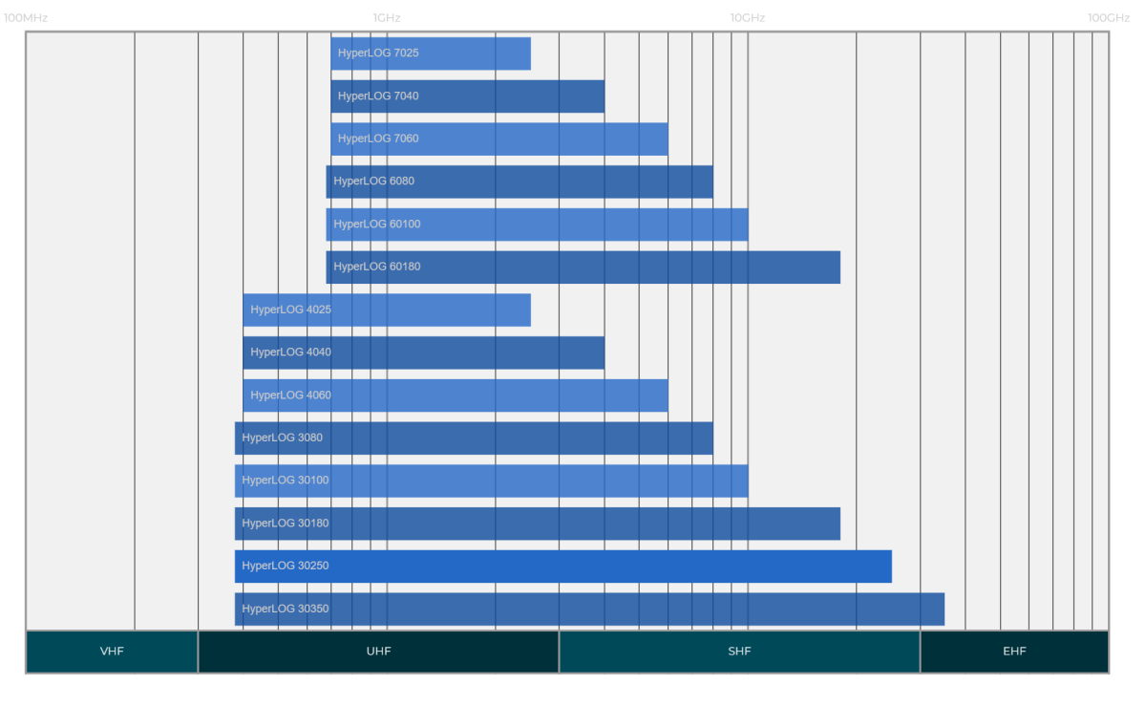Viewport: 1146px width, 706px height.
Task: Click the HyperLOG 7025 frequency bar
Action: coord(431,53)
